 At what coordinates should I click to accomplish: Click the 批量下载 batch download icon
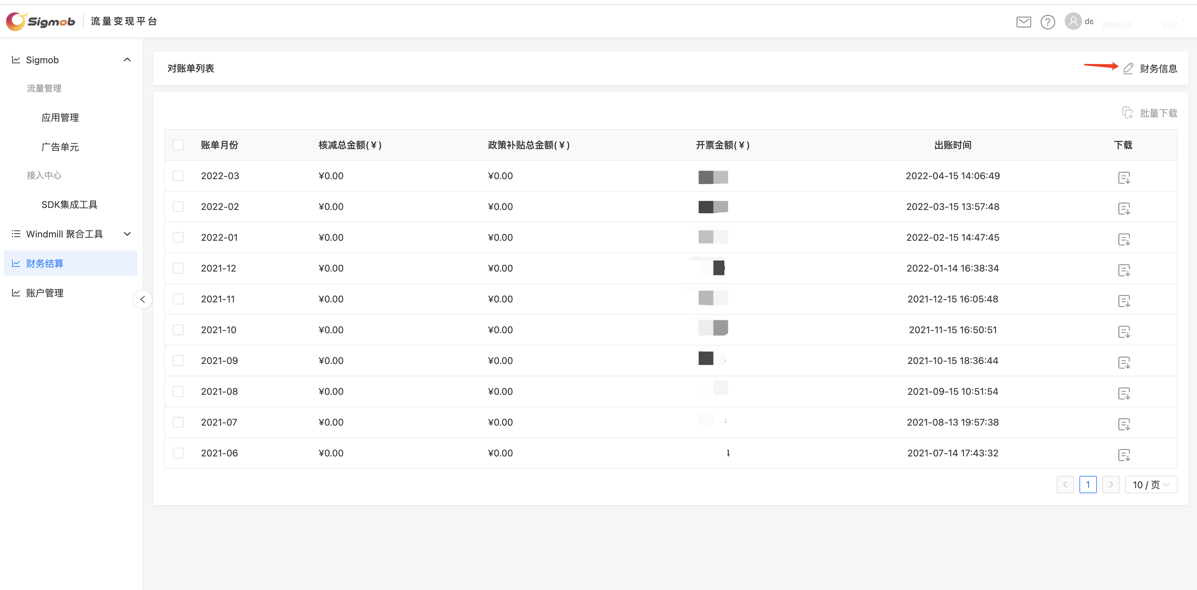1127,113
